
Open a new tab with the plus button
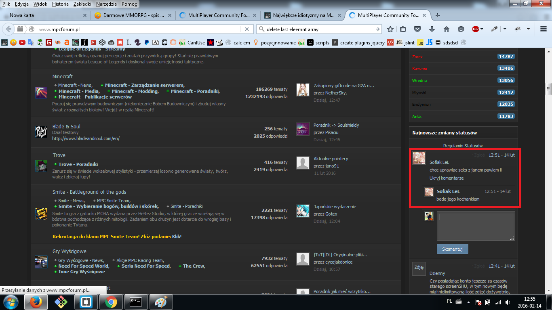click(x=438, y=15)
